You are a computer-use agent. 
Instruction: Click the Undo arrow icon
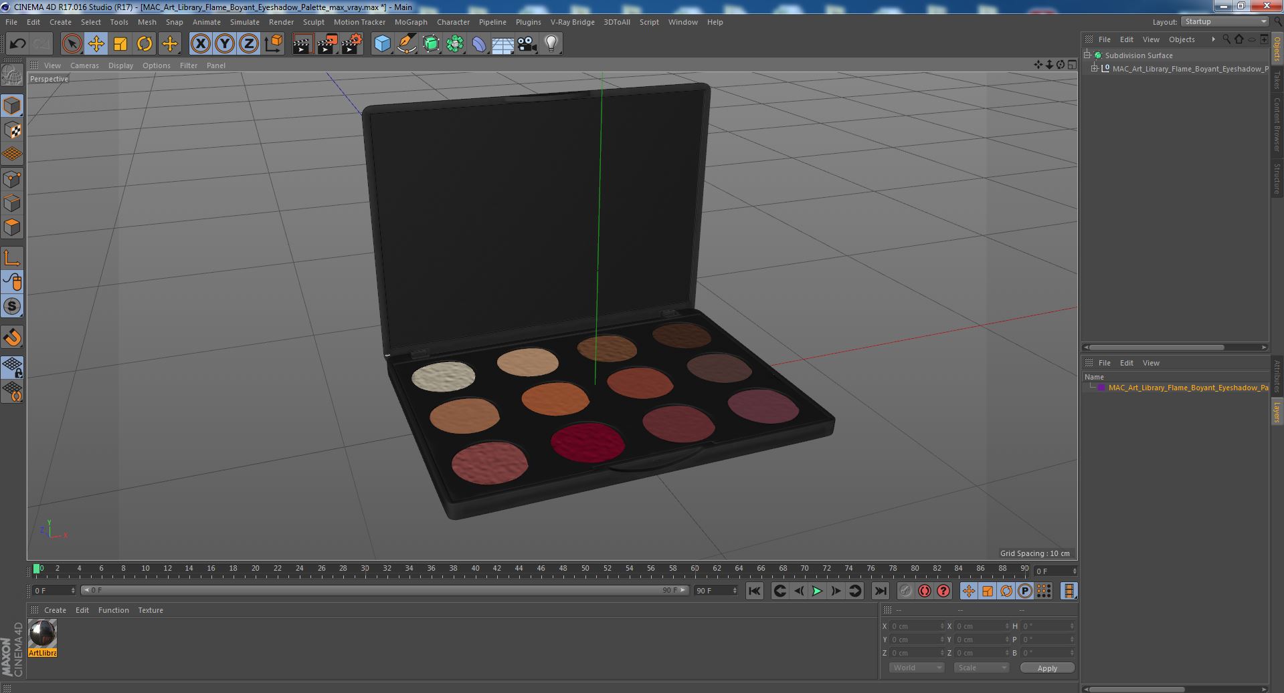tap(17, 44)
